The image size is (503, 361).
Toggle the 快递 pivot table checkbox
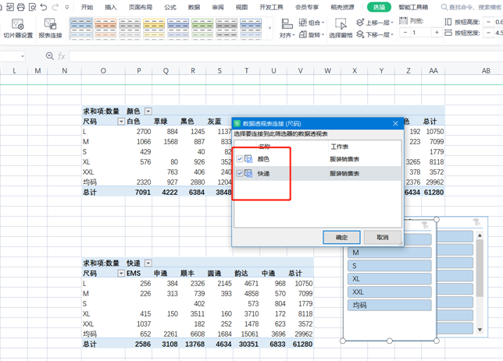point(240,173)
